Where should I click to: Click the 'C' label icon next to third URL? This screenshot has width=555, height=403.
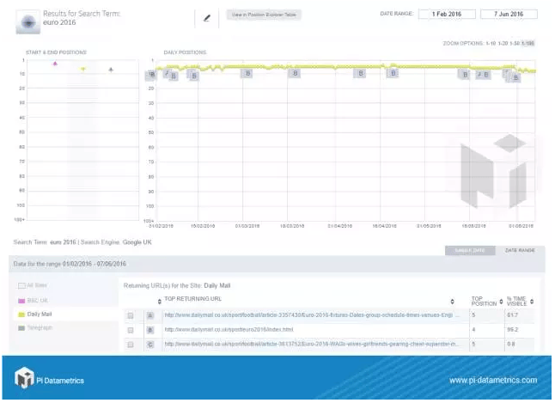point(150,344)
